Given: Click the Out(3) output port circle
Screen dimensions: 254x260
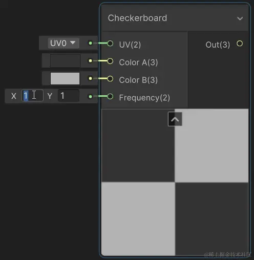Looking at the screenshot, I should (240, 44).
